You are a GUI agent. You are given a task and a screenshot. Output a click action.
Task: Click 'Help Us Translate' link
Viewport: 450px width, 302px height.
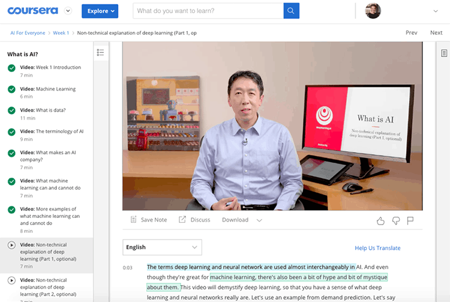[377, 248]
